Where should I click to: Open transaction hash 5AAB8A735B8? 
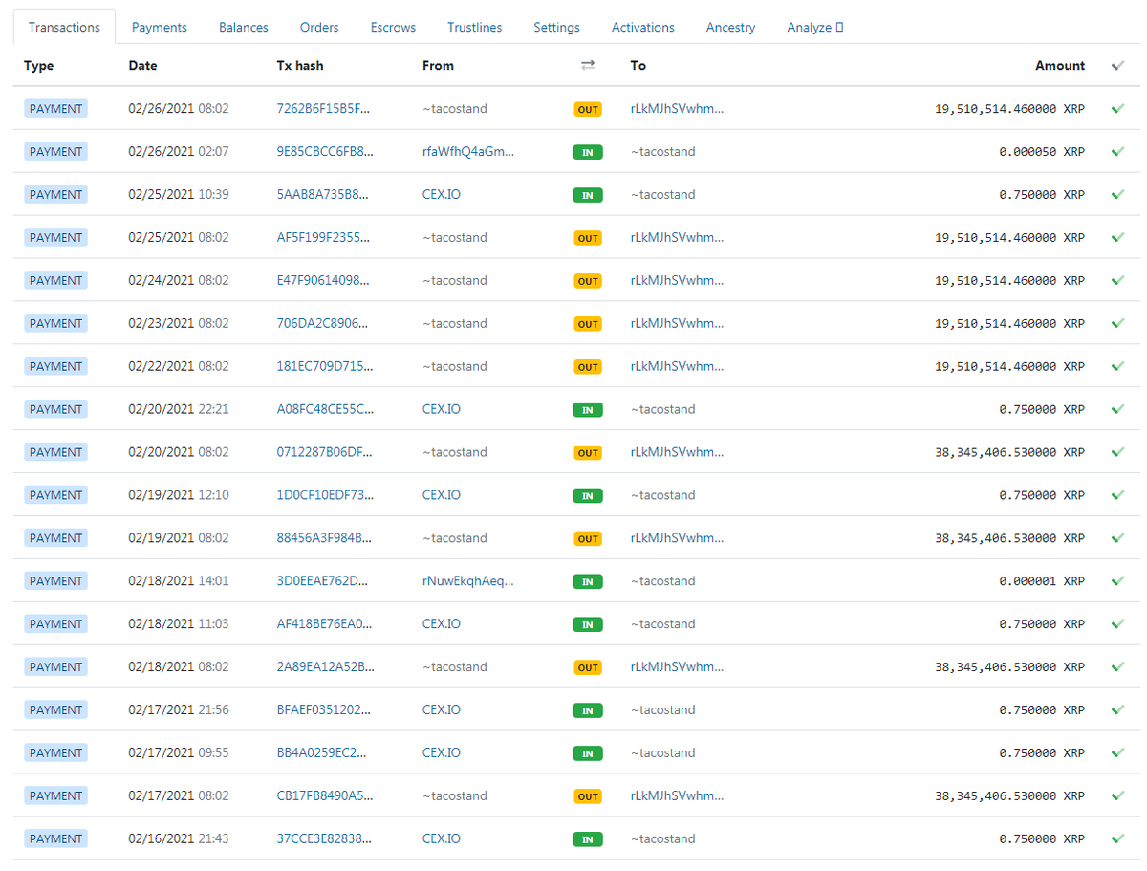coord(323,195)
